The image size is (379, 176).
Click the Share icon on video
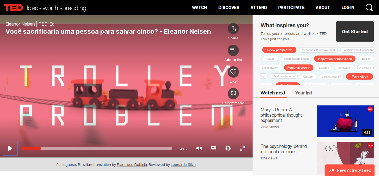click(x=233, y=29)
